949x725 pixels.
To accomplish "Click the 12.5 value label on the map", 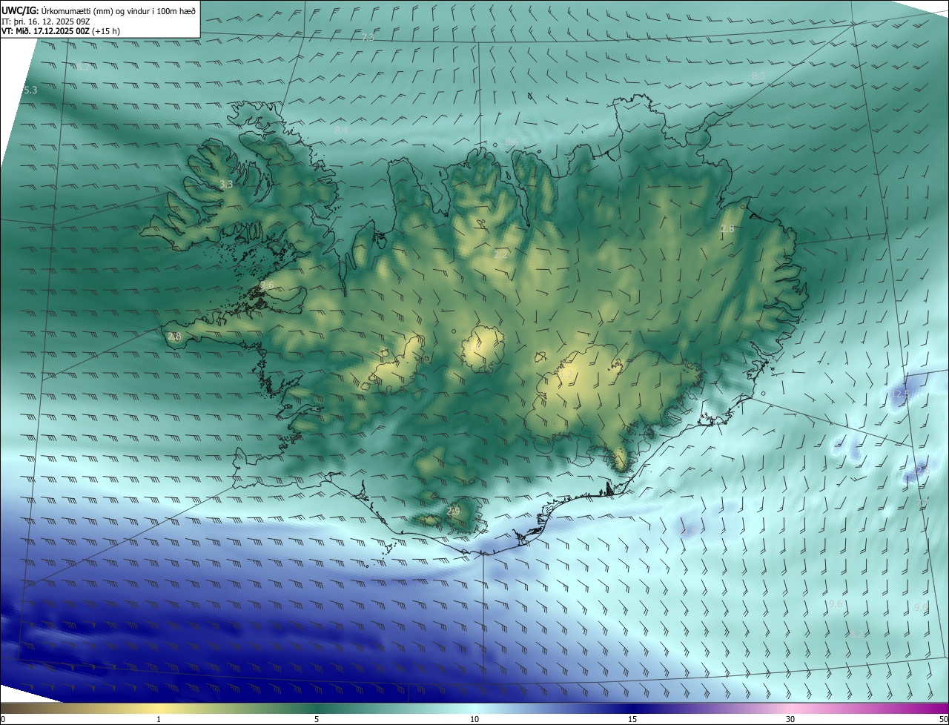I will [900, 394].
